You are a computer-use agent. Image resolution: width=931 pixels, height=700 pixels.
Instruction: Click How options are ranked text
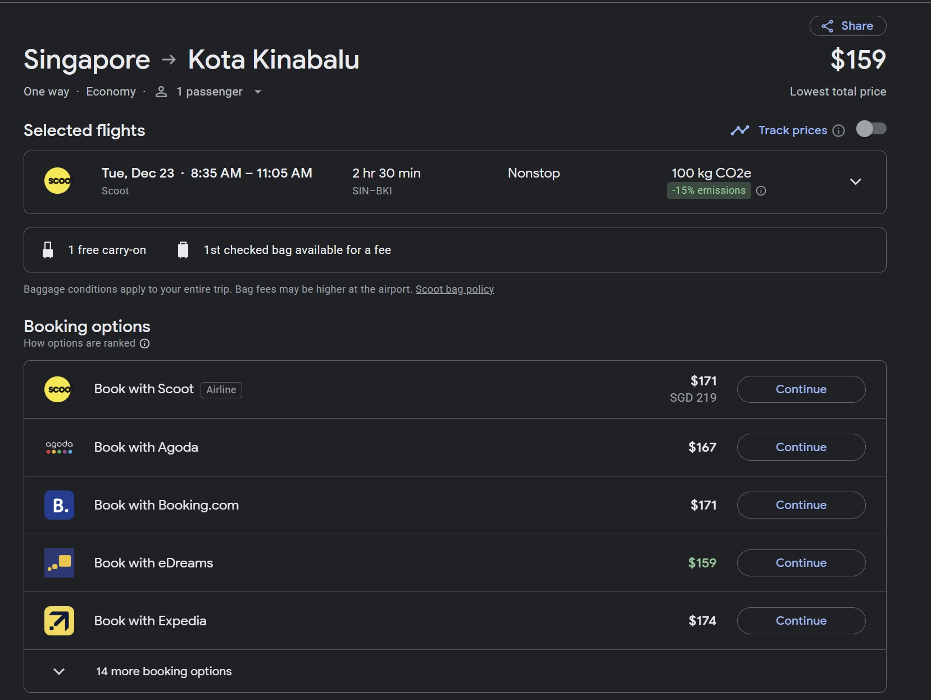click(x=79, y=343)
